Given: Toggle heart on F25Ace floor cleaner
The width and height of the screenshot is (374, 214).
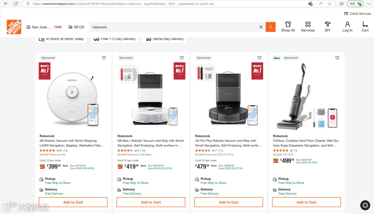Looking at the screenshot, I should [x=337, y=58].
